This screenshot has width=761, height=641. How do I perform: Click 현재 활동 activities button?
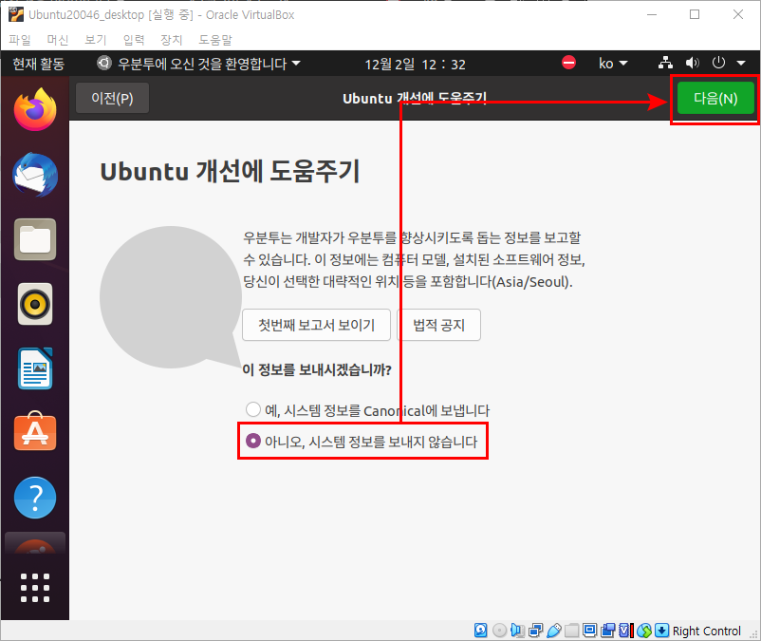click(38, 64)
